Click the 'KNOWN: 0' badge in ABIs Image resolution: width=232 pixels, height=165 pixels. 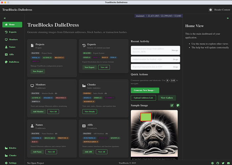(115, 138)
